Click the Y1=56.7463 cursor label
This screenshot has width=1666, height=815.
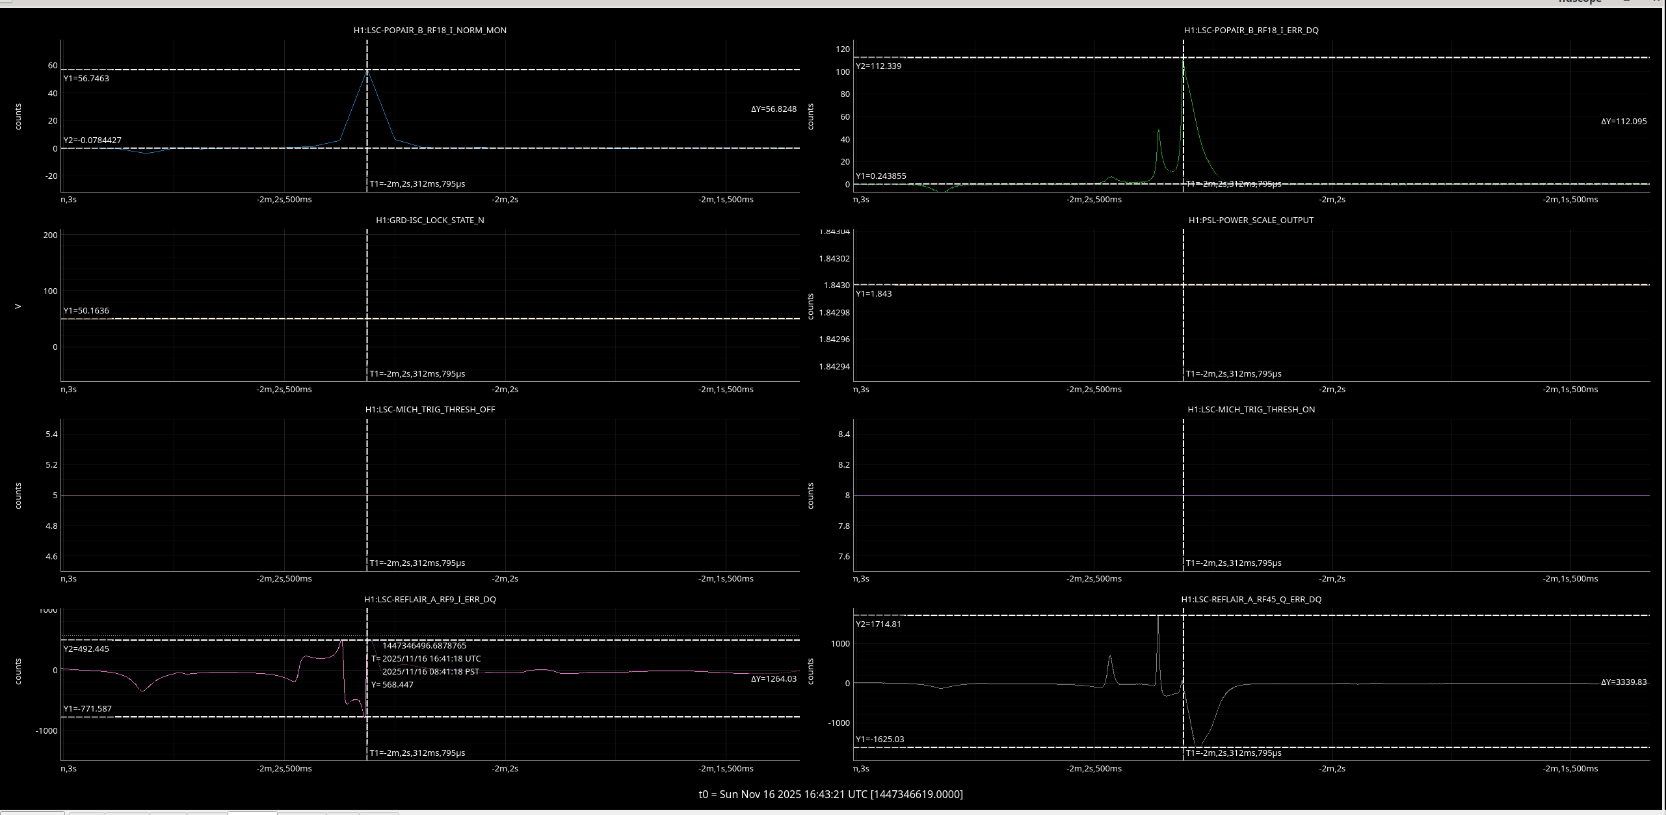(86, 78)
